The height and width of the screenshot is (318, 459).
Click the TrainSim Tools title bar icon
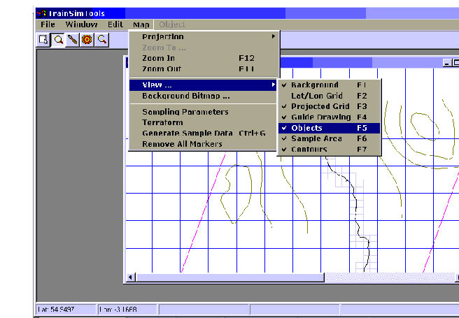42,13
